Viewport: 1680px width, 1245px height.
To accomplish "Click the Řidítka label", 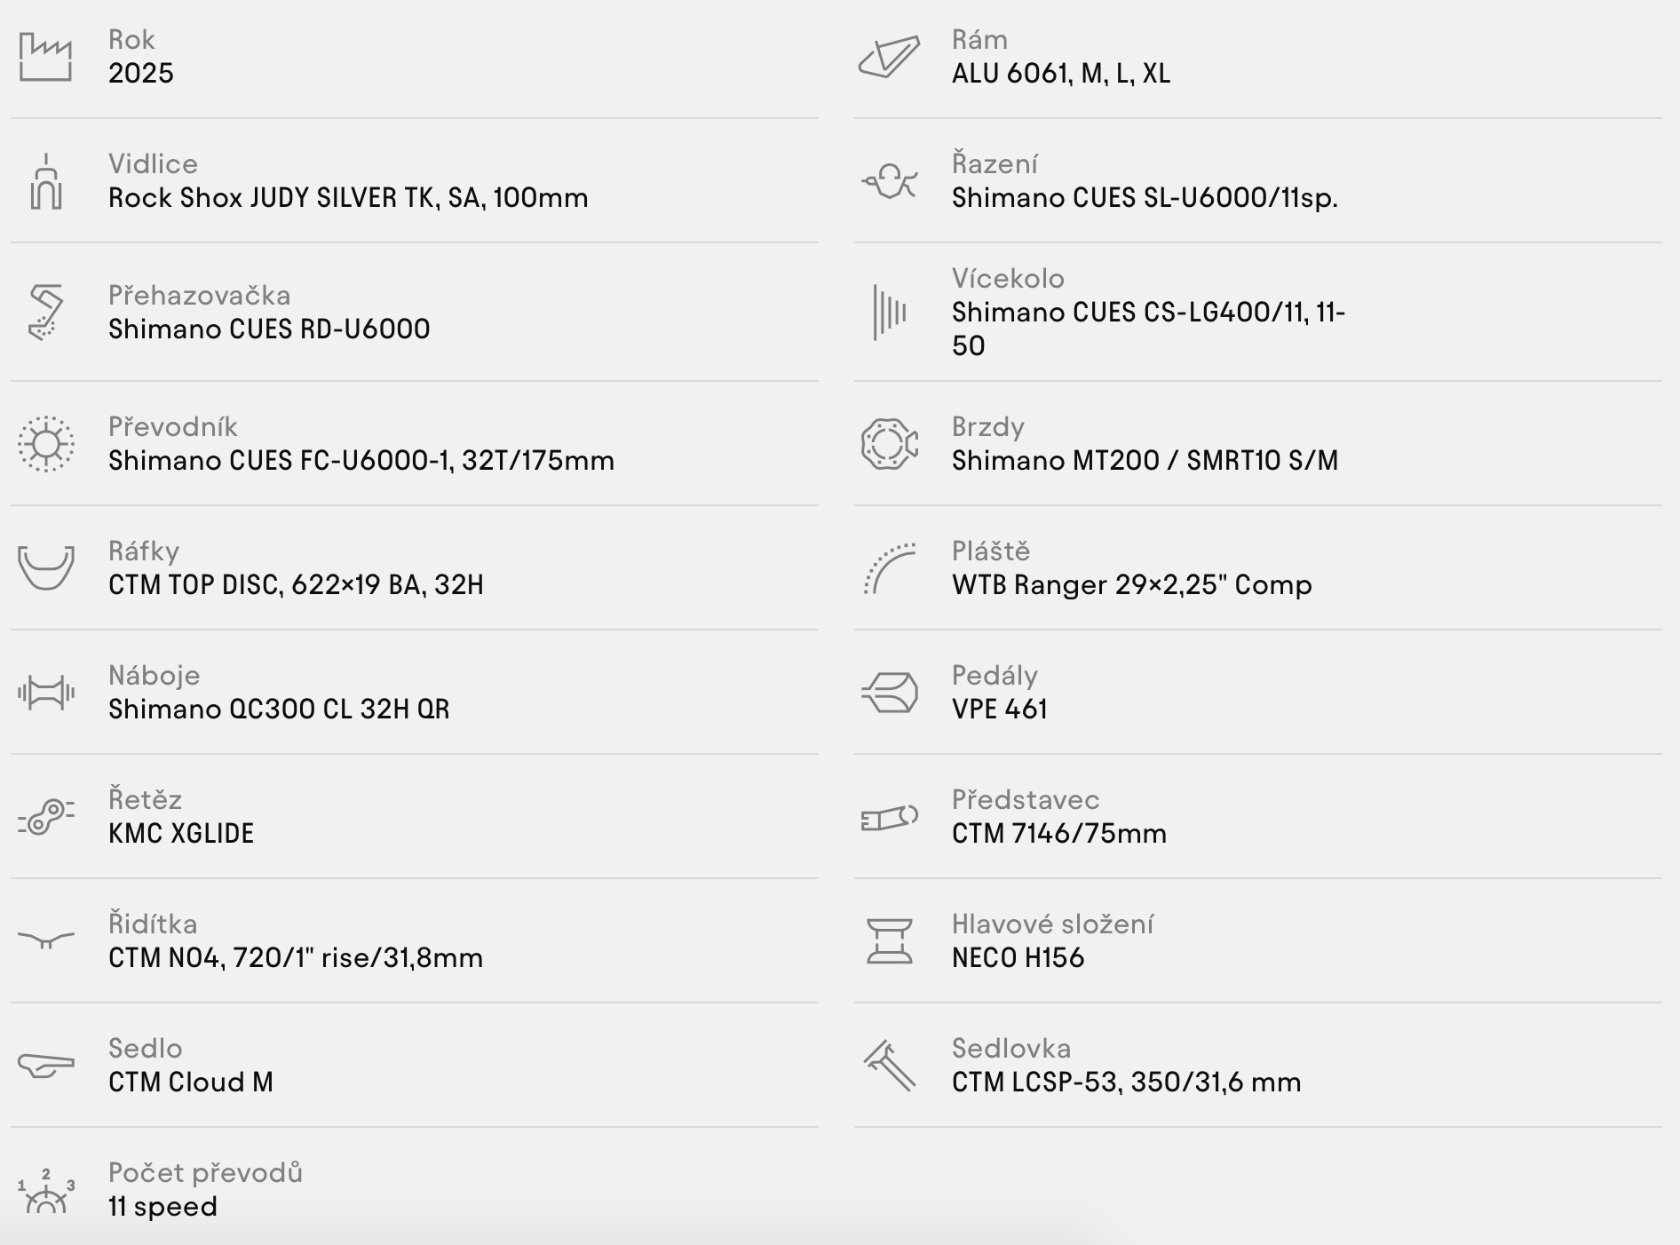I will point(153,924).
